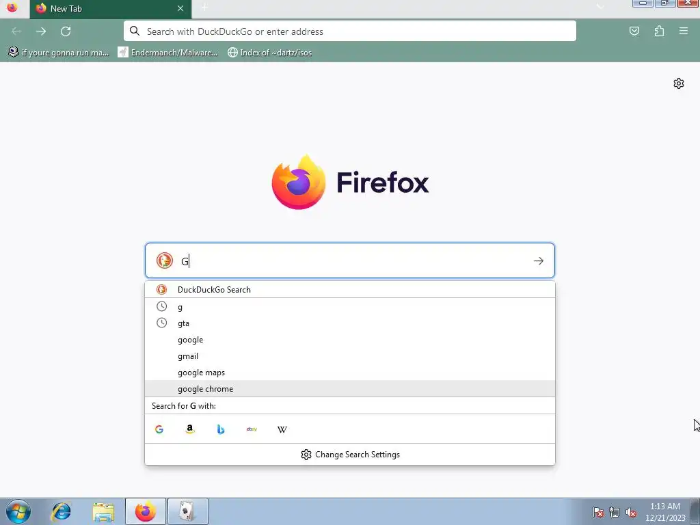
Task: Select the New Tab tab
Action: click(x=111, y=9)
